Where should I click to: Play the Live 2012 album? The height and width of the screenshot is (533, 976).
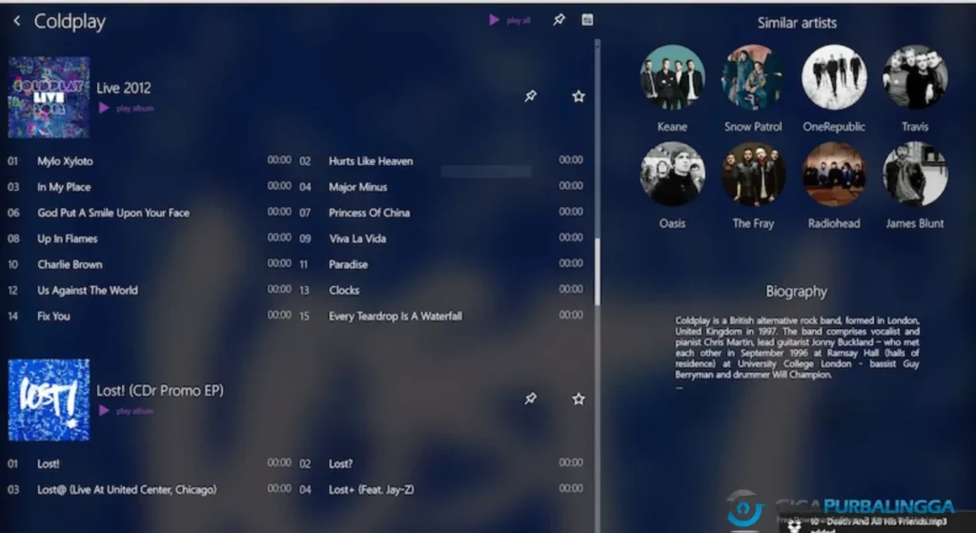(x=126, y=109)
